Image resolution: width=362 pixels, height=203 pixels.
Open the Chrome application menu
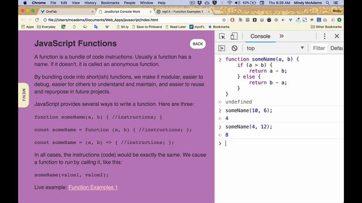[38, 3]
